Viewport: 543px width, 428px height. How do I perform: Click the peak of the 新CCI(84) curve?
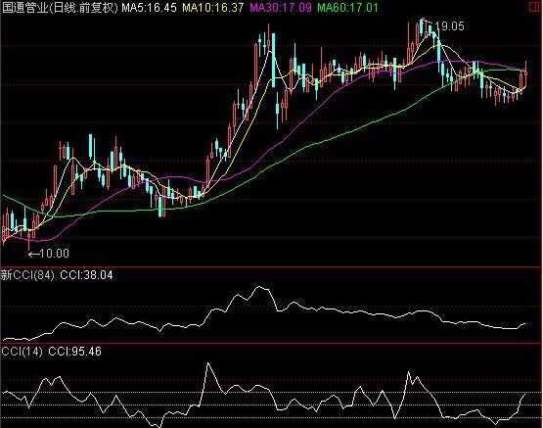pyautogui.click(x=258, y=287)
